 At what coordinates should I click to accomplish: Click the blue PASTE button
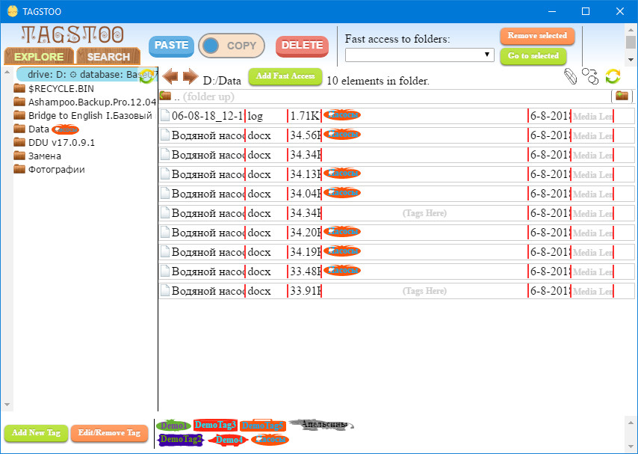171,45
